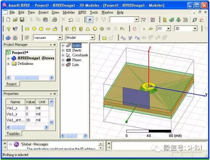This screenshot has height=160, width=210.
Task: Select the Project3* root tree item
Action: point(20,52)
